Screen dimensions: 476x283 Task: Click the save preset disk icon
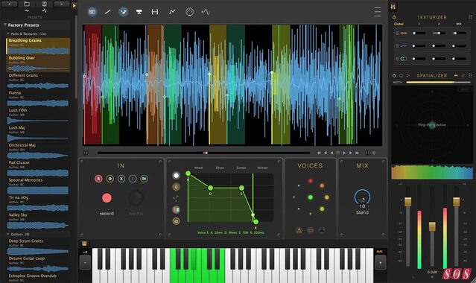[x=44, y=4]
